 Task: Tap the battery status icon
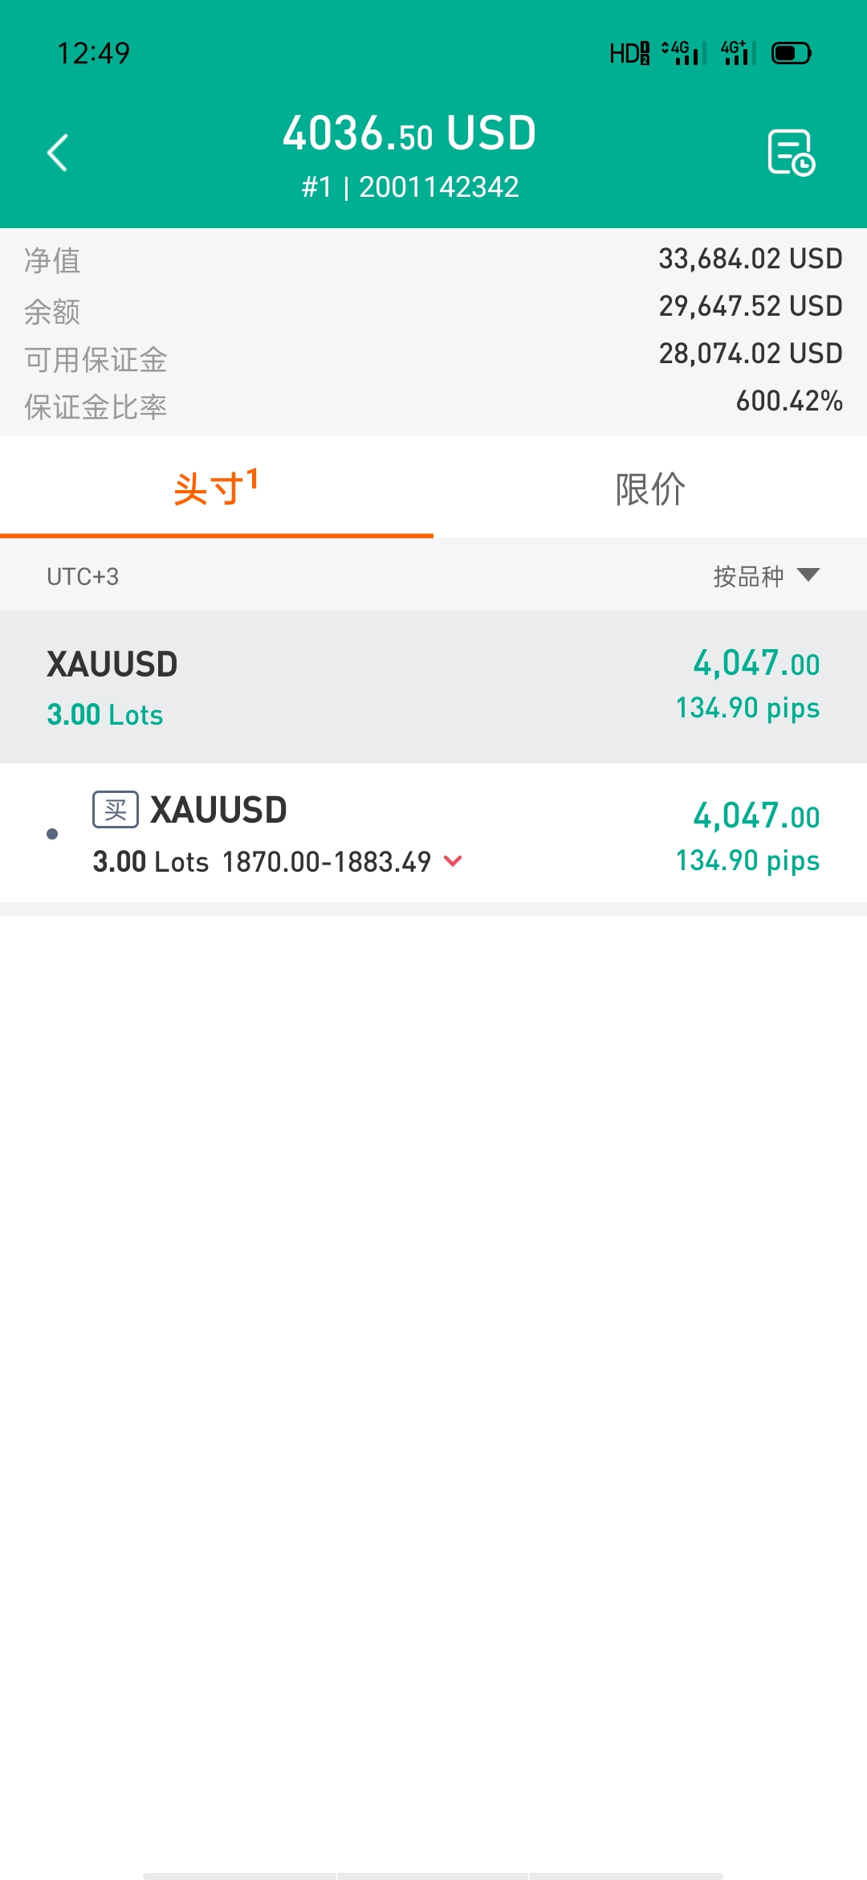791,53
